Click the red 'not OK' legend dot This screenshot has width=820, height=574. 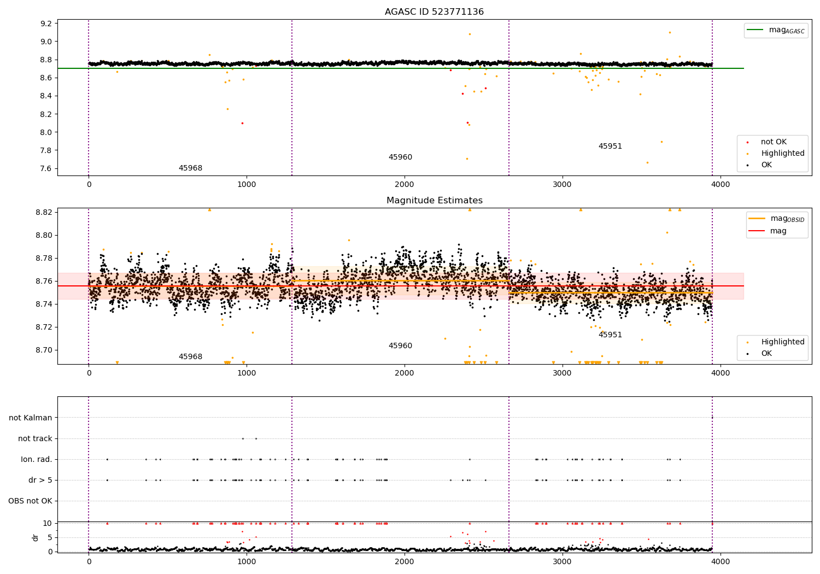point(747,143)
